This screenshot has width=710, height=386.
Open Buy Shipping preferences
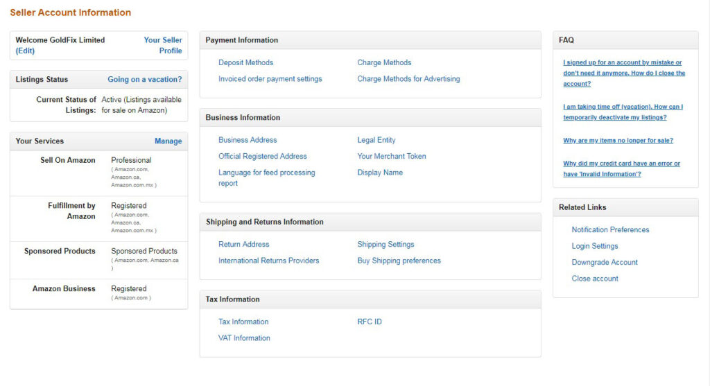pyautogui.click(x=399, y=261)
